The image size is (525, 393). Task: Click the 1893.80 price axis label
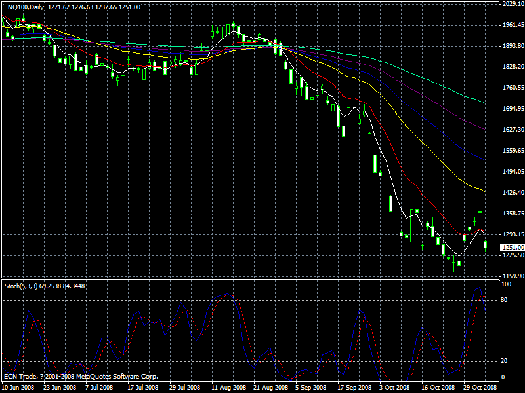(x=513, y=46)
